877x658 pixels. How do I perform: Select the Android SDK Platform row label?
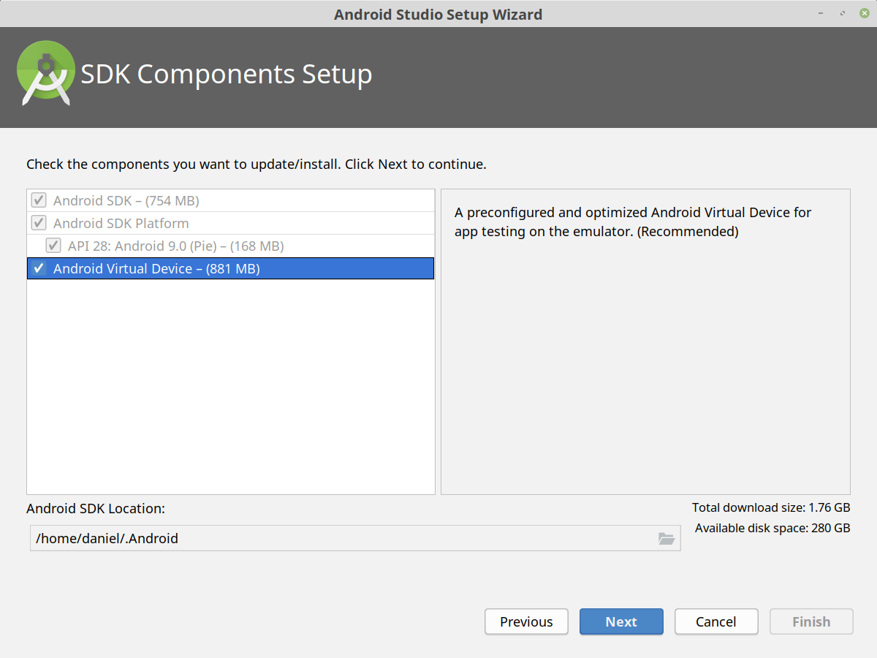click(x=121, y=223)
